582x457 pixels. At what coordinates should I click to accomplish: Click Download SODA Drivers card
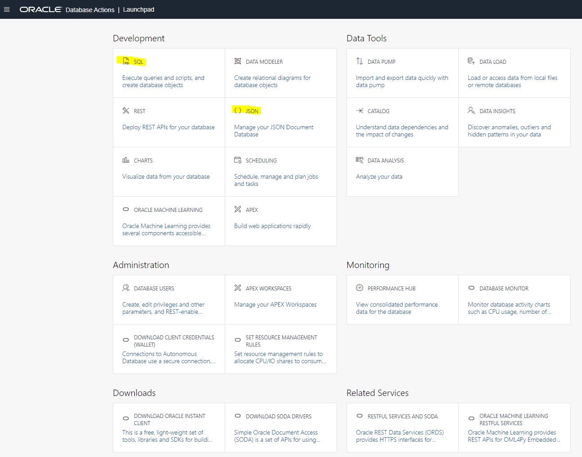(281, 427)
